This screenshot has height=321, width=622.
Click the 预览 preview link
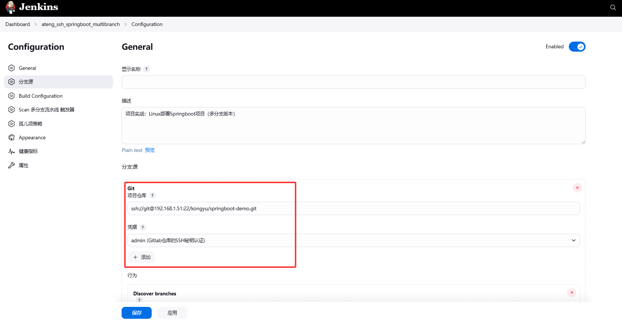(150, 150)
